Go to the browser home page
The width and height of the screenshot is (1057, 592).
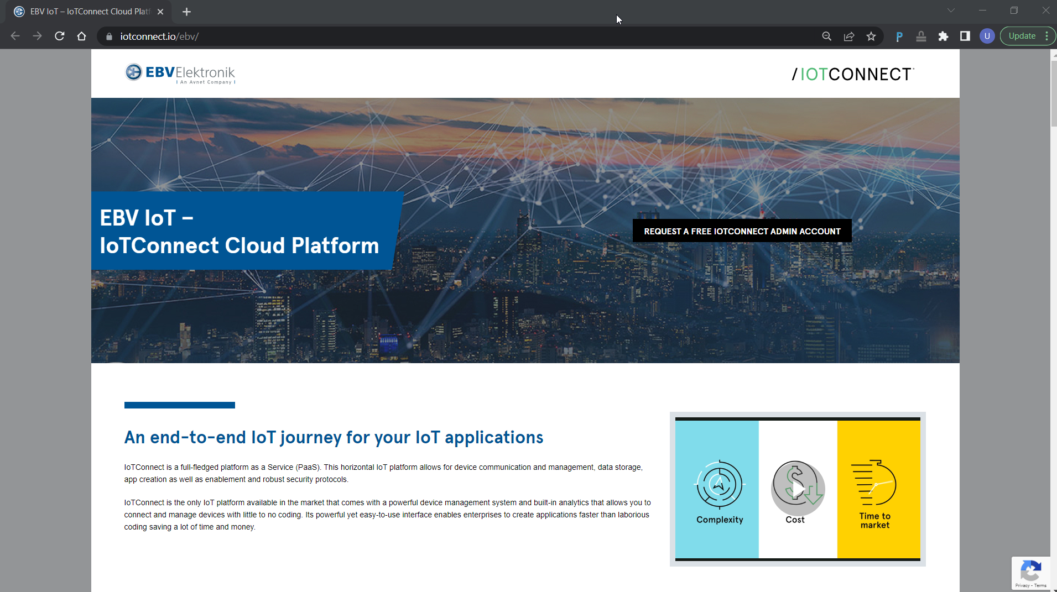pyautogui.click(x=82, y=36)
